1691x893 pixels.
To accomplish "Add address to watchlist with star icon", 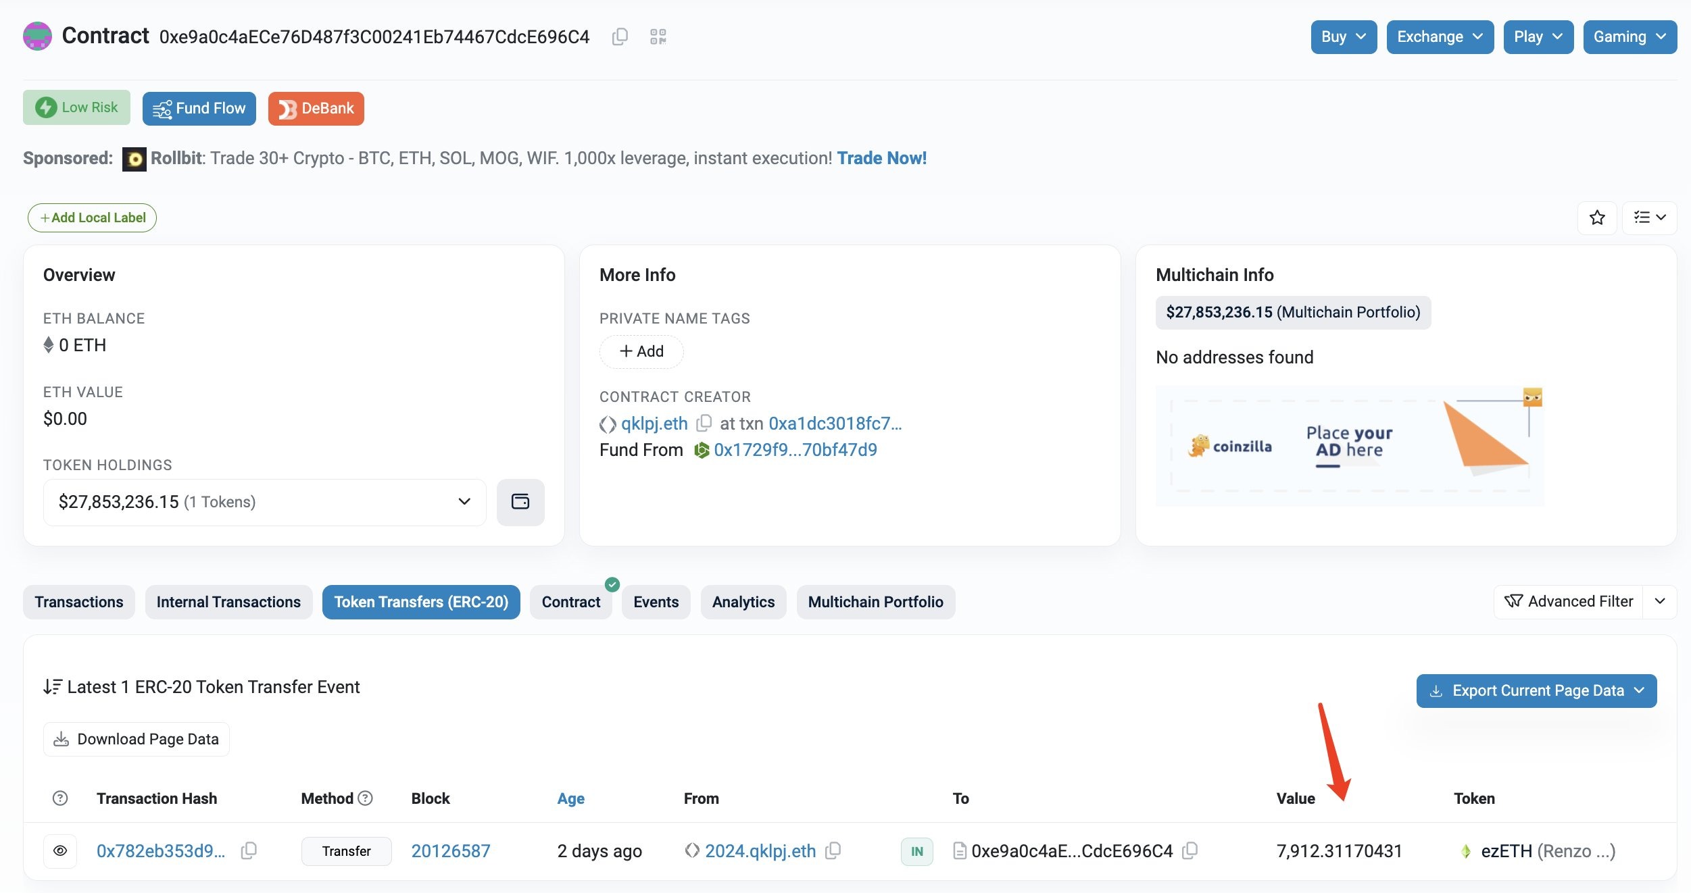I will (1597, 218).
